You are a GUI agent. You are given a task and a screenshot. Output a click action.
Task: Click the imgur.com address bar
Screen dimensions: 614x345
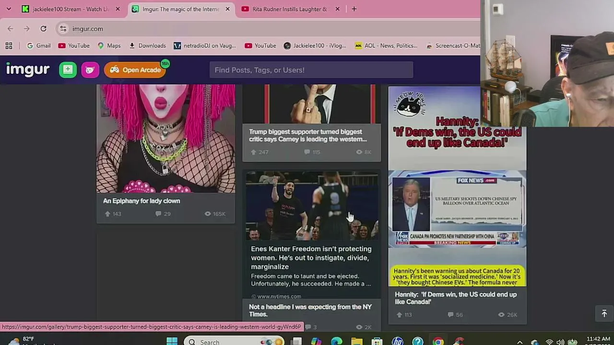[269, 29]
